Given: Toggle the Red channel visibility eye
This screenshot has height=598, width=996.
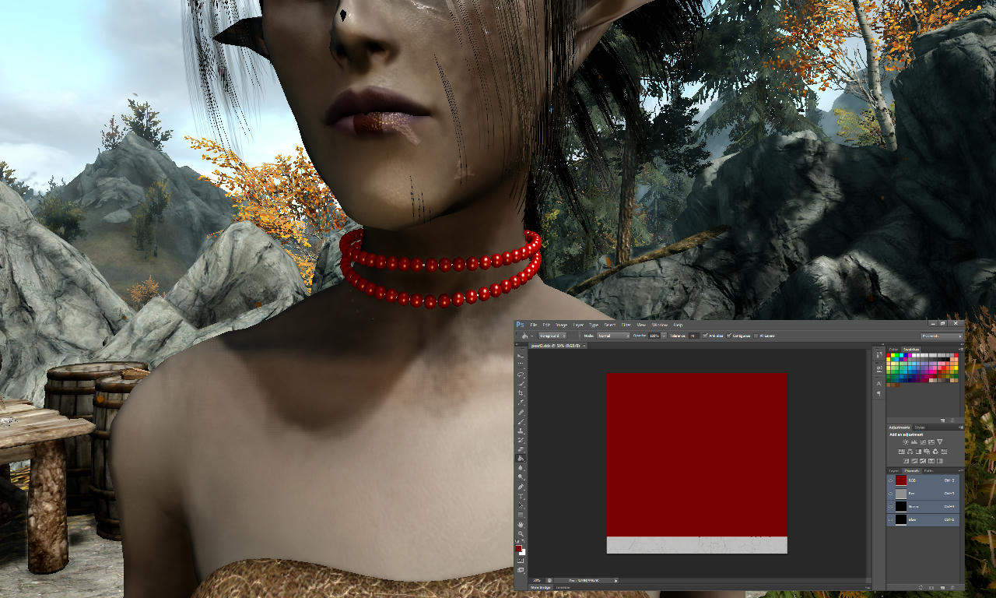Looking at the screenshot, I should (892, 494).
